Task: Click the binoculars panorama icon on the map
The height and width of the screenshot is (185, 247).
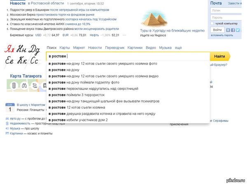Action: [24, 85]
